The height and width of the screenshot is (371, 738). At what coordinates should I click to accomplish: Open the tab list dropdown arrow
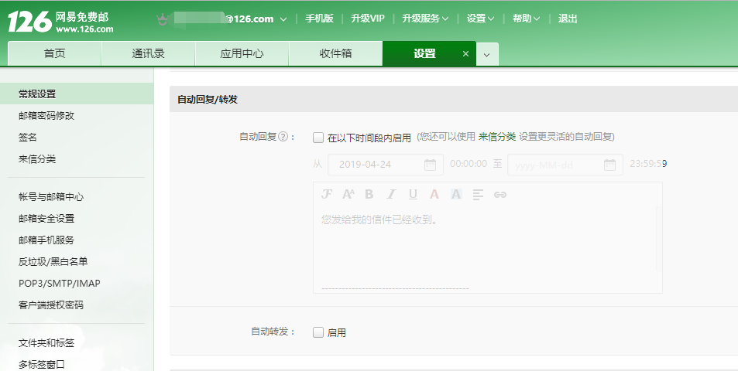coord(486,54)
